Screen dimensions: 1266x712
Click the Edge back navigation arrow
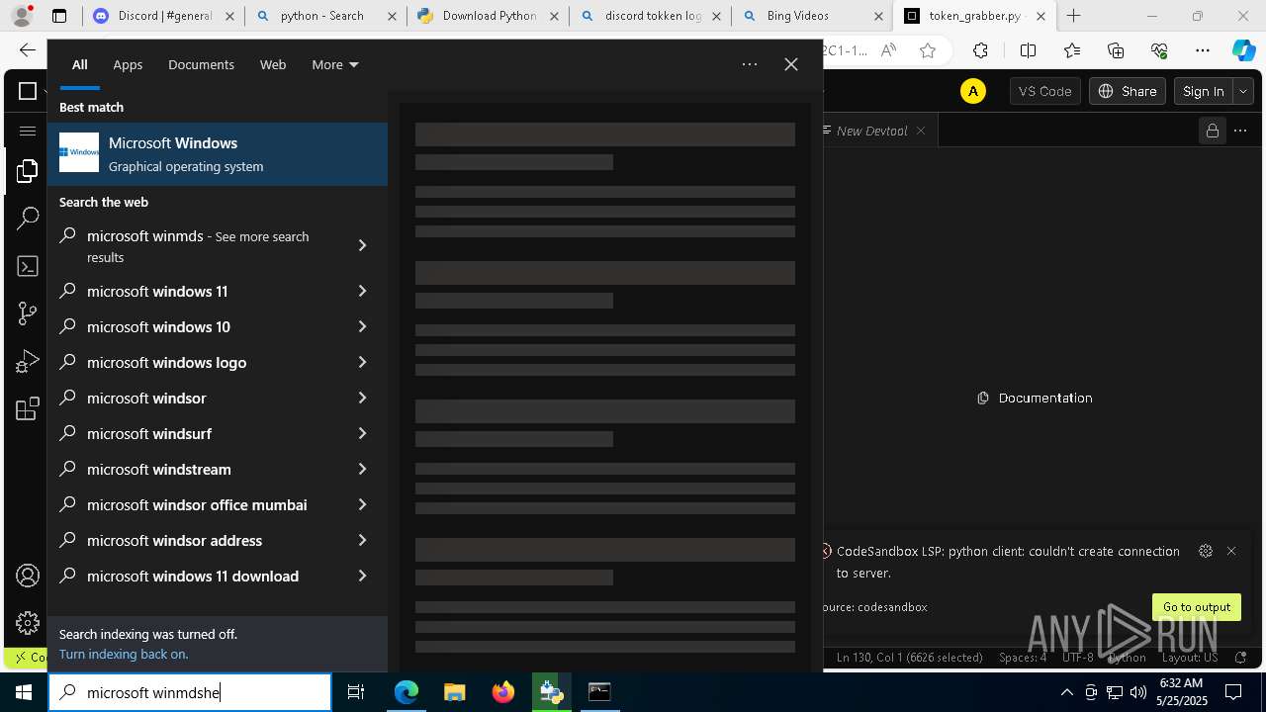pos(28,50)
